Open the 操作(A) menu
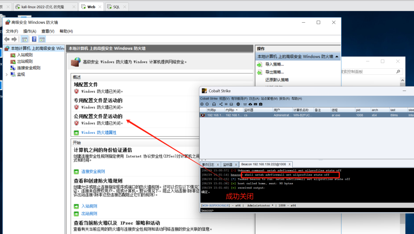The image size is (414, 234). [x=30, y=31]
